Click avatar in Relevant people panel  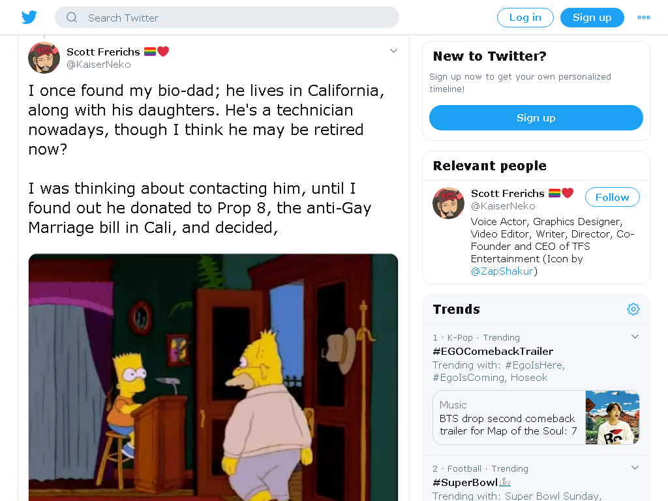[448, 204]
